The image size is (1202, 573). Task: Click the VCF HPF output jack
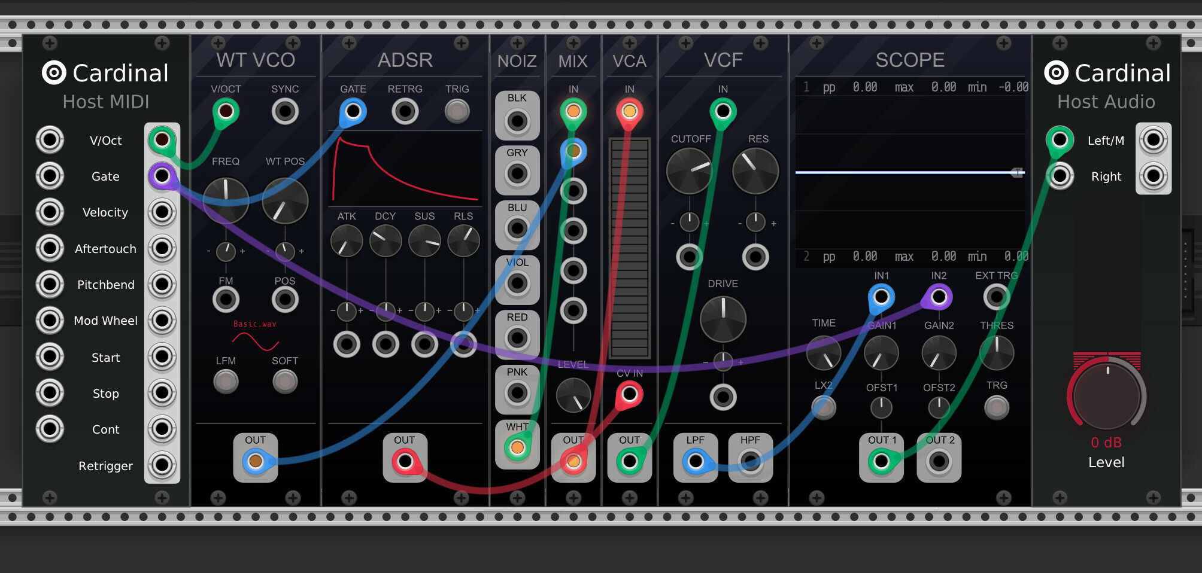(x=750, y=461)
